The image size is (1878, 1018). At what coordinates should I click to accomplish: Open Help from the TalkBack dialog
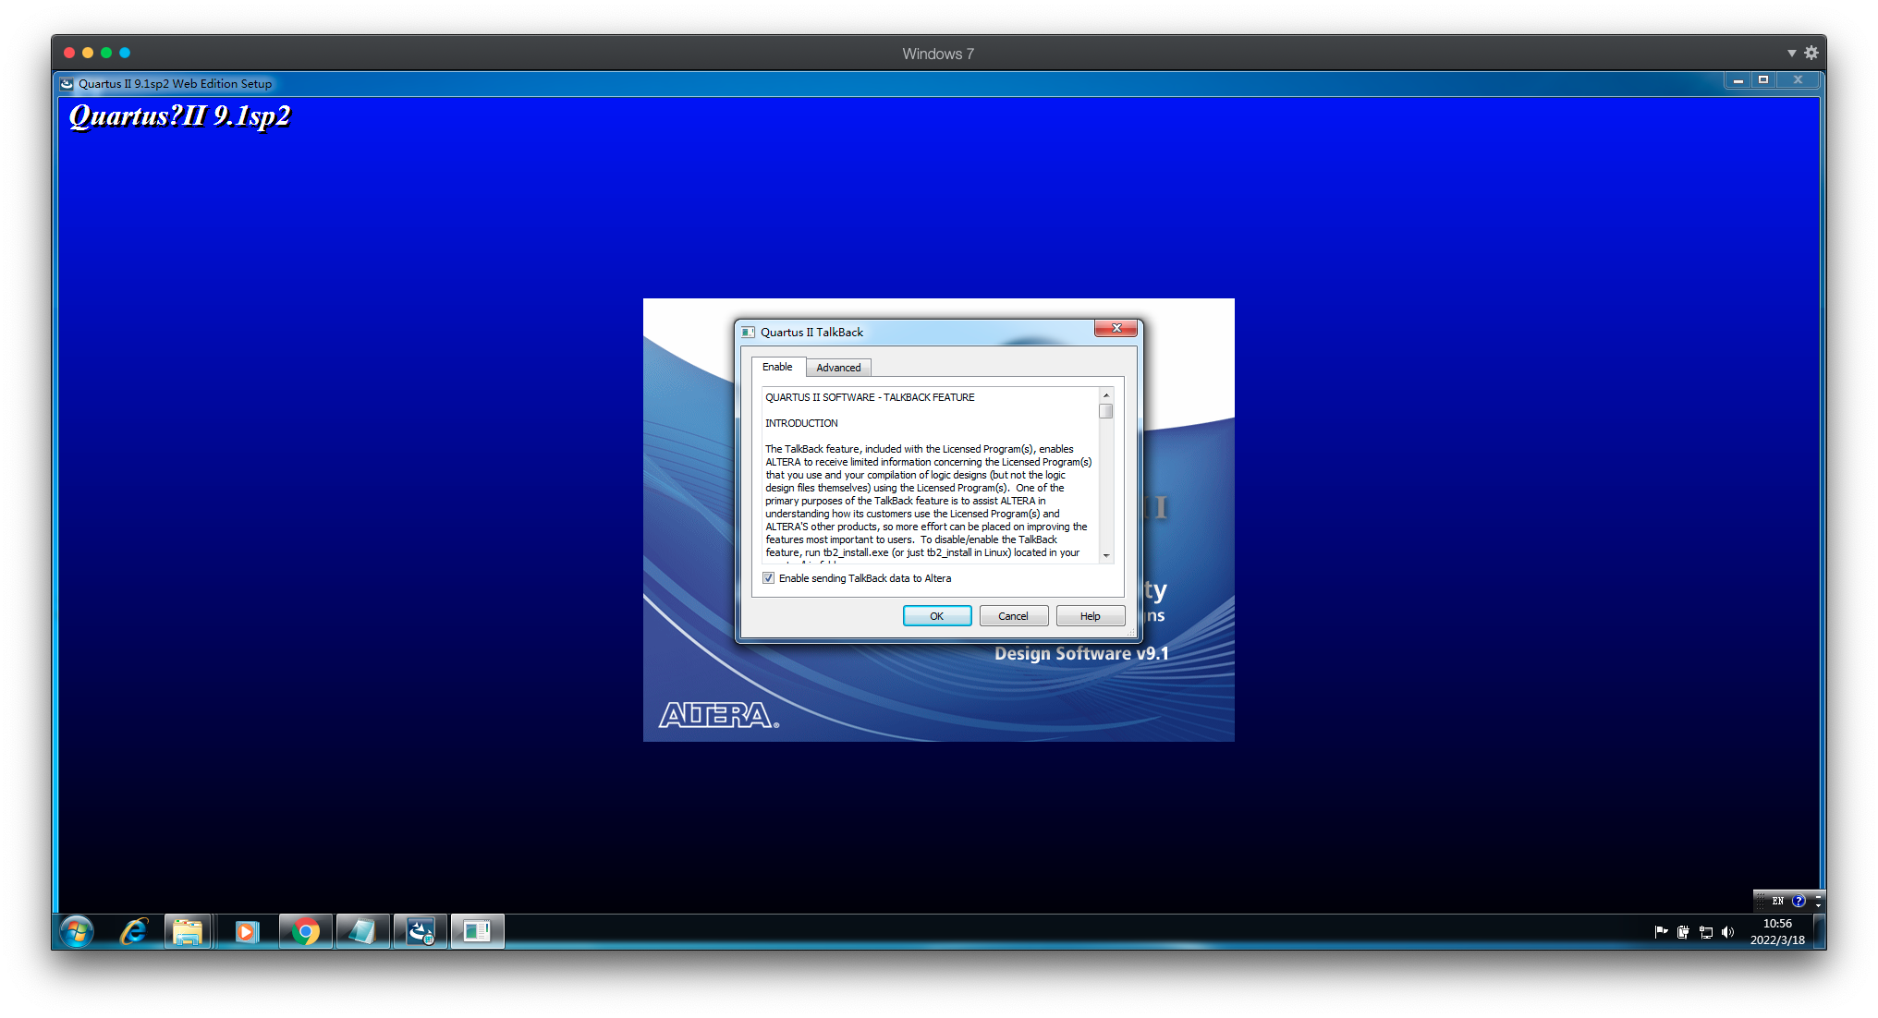[x=1091, y=616]
